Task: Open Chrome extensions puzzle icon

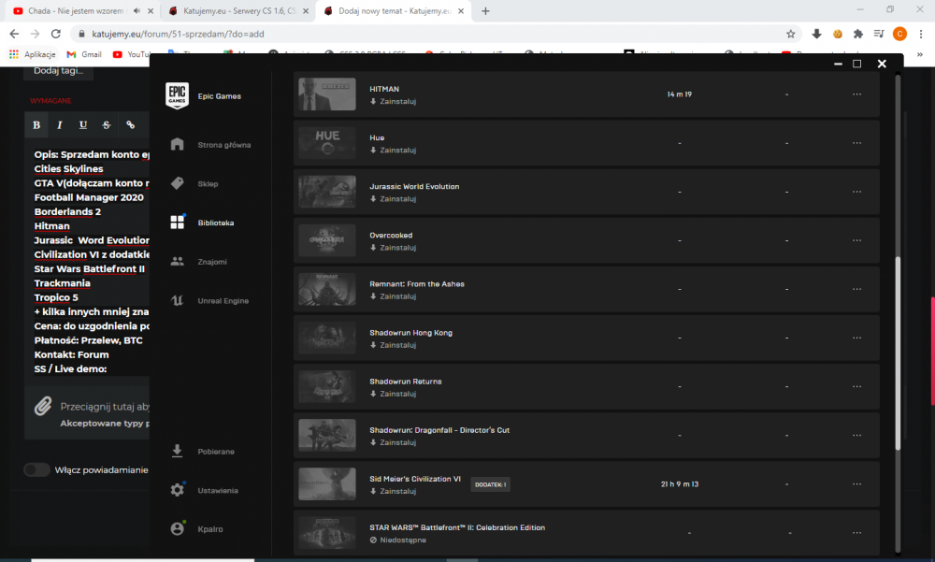Action: click(x=858, y=34)
